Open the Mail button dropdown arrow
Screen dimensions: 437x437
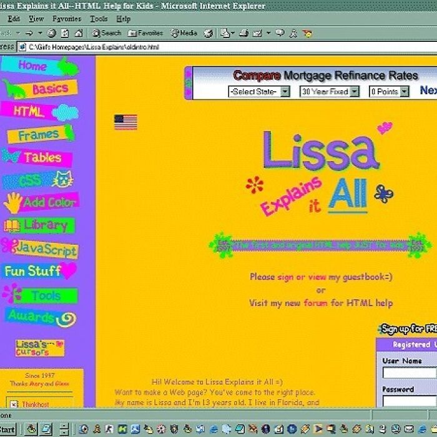[x=233, y=33]
